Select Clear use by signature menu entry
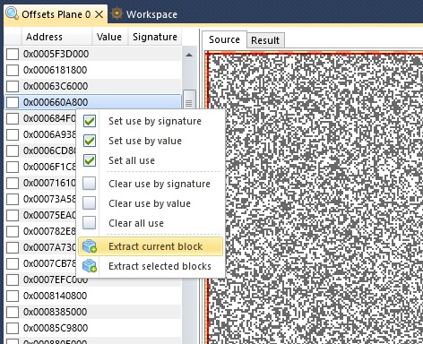The width and height of the screenshot is (423, 344). pyautogui.click(x=160, y=184)
